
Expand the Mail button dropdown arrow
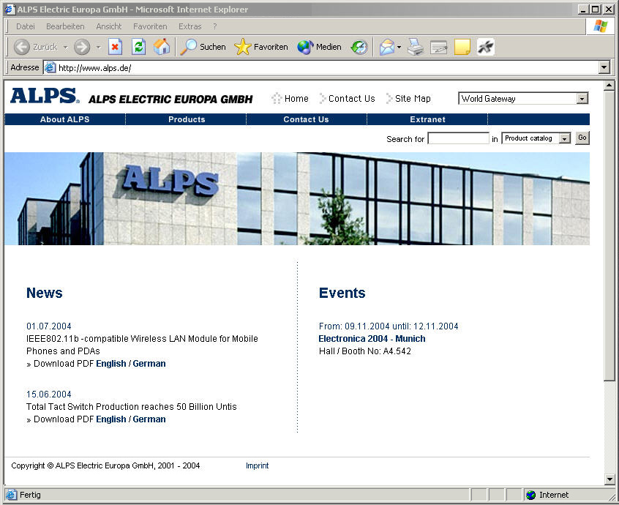point(399,48)
